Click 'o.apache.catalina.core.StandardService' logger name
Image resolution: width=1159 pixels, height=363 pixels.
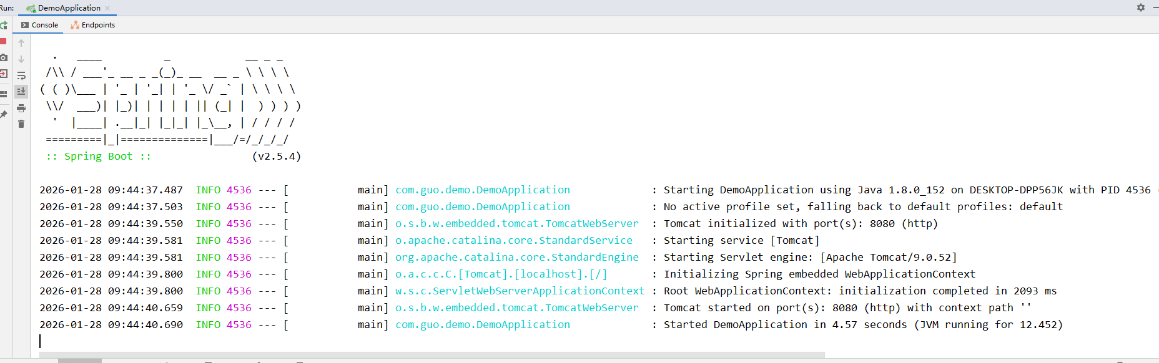[x=514, y=240]
